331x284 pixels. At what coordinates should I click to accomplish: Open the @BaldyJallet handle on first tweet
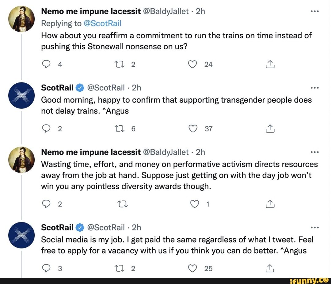166,12
